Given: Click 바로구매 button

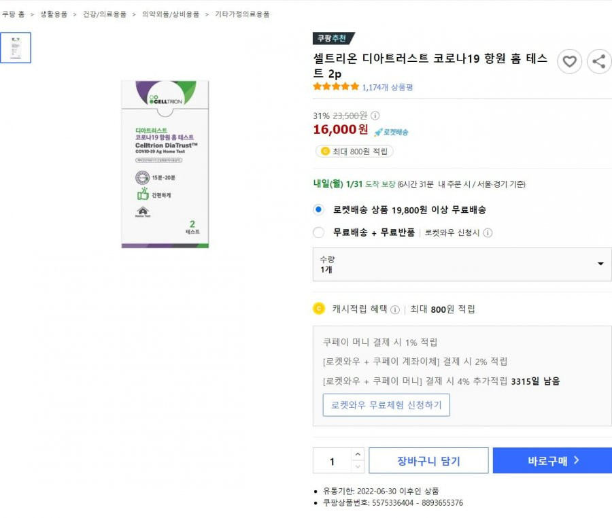Looking at the screenshot, I should [552, 461].
